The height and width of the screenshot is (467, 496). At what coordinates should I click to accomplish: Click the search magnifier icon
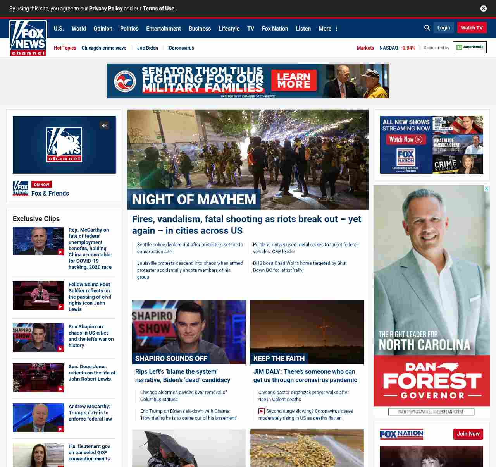tap(427, 28)
